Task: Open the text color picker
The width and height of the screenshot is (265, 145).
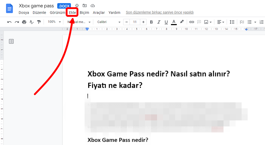Action: click(x=174, y=22)
